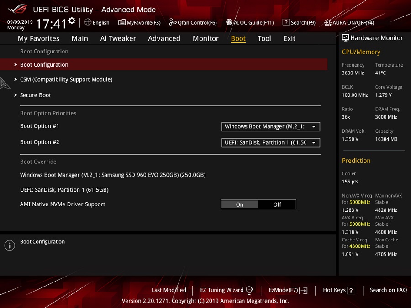This screenshot has height=308, width=411.
Task: Boot override from UEFI: SanDisk, Partition 1
Action: tap(64, 190)
